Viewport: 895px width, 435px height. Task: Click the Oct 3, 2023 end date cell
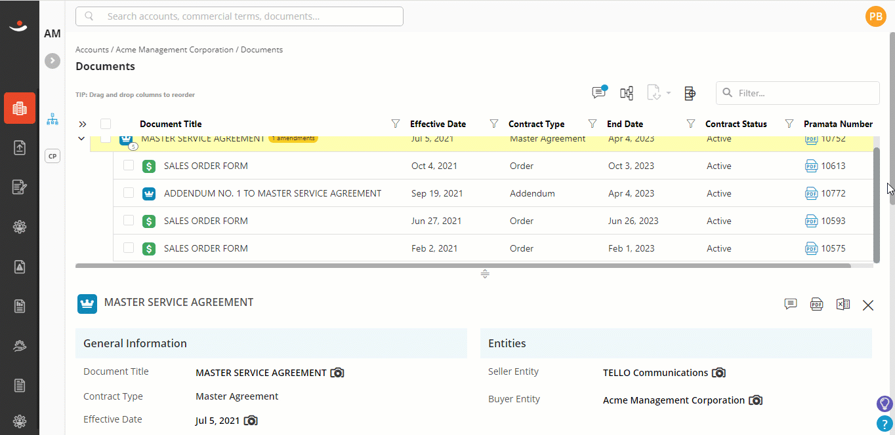tap(631, 166)
